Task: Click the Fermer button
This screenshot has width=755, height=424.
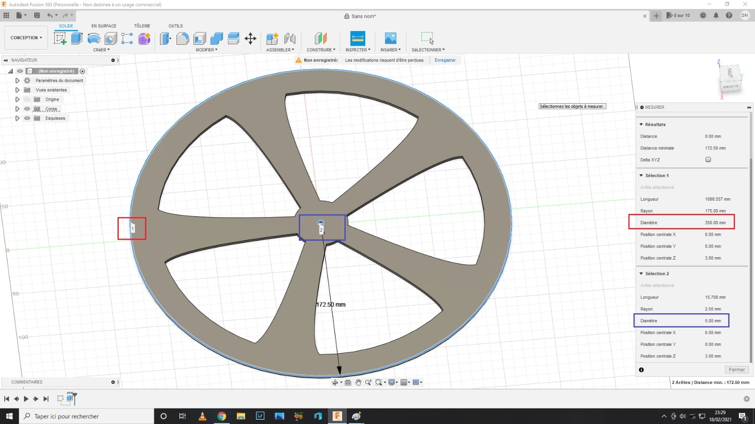Action: [x=736, y=370]
